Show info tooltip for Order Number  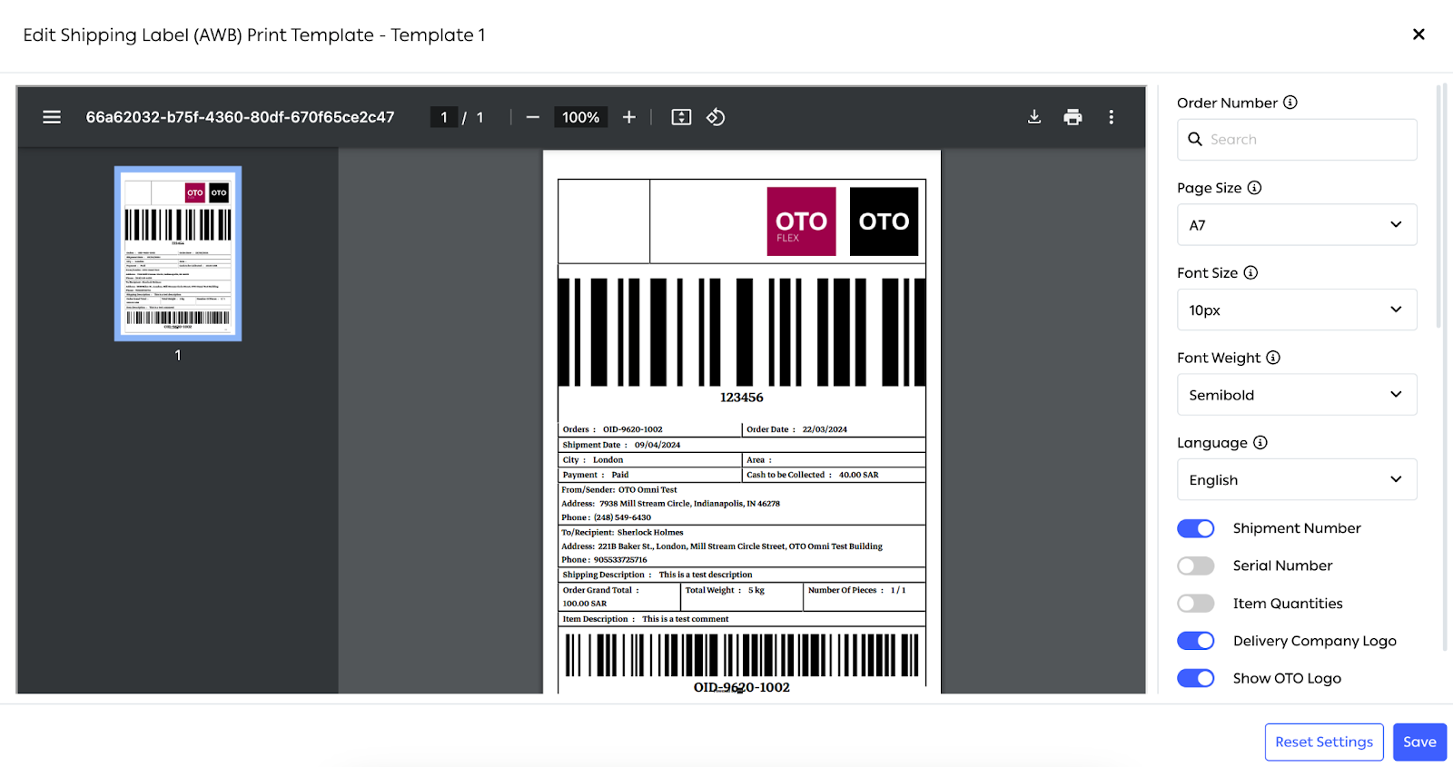pos(1290,103)
